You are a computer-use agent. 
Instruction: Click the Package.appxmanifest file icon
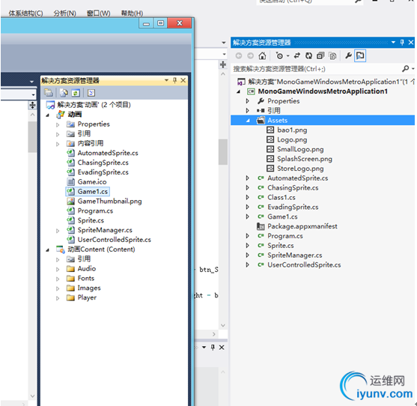click(x=261, y=226)
